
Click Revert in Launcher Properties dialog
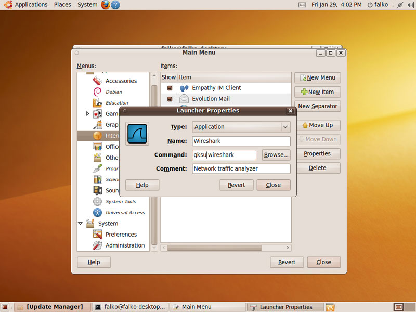237,185
